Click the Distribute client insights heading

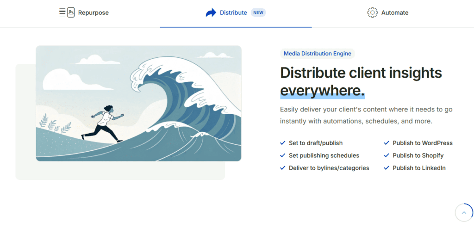(x=361, y=73)
